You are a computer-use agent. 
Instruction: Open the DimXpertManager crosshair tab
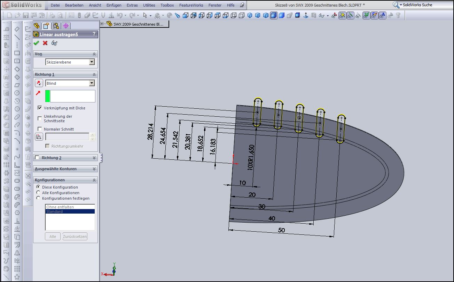(66, 26)
